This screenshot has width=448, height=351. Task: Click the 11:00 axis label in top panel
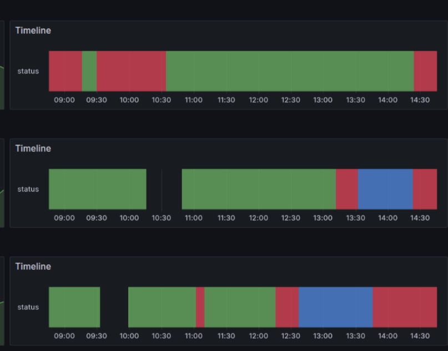194,100
